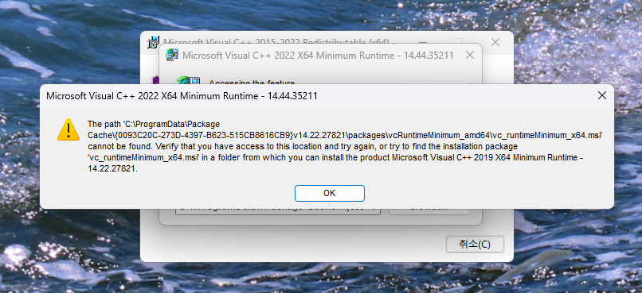
Task: Close the X64 Minimum Runtime installer window
Action: [470, 55]
